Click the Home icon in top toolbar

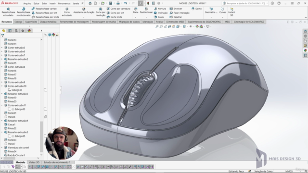90,3
